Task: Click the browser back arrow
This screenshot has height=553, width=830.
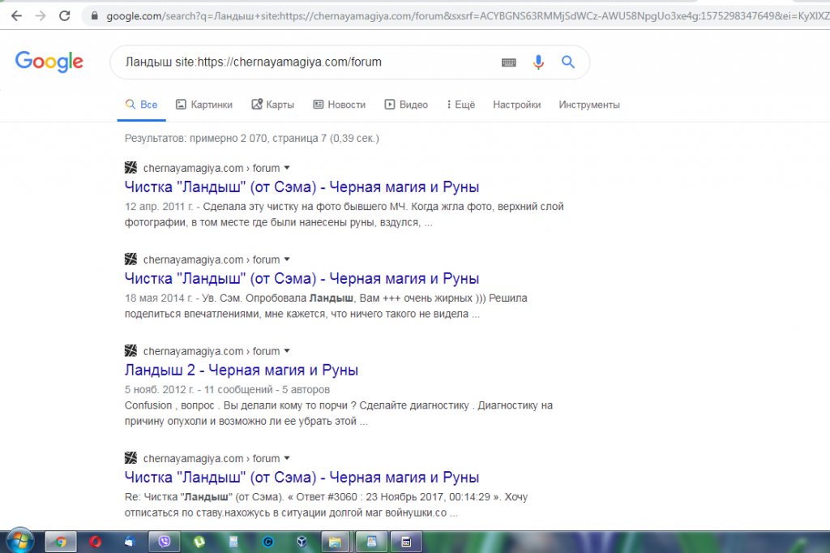Action: tap(16, 16)
